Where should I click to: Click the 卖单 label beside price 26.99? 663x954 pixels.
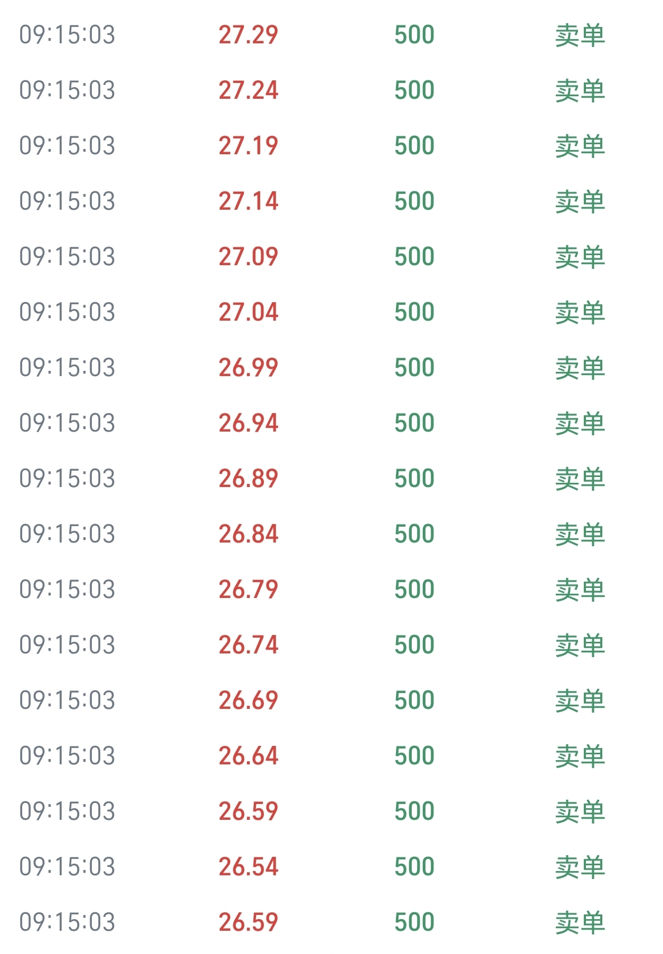[x=580, y=368]
